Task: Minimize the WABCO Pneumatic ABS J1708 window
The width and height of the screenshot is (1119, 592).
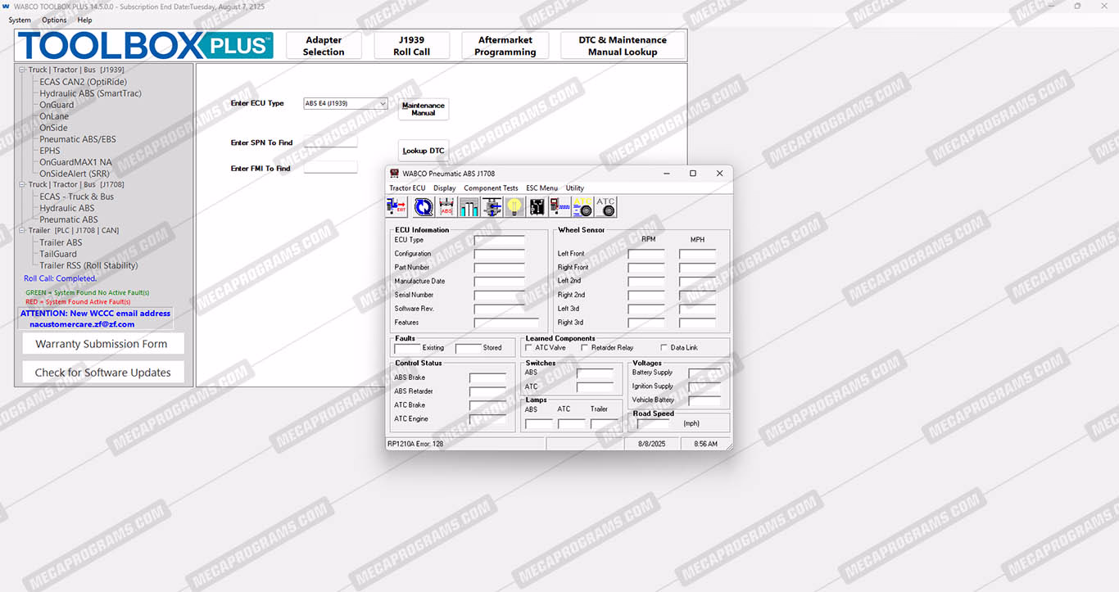Action: (x=665, y=174)
